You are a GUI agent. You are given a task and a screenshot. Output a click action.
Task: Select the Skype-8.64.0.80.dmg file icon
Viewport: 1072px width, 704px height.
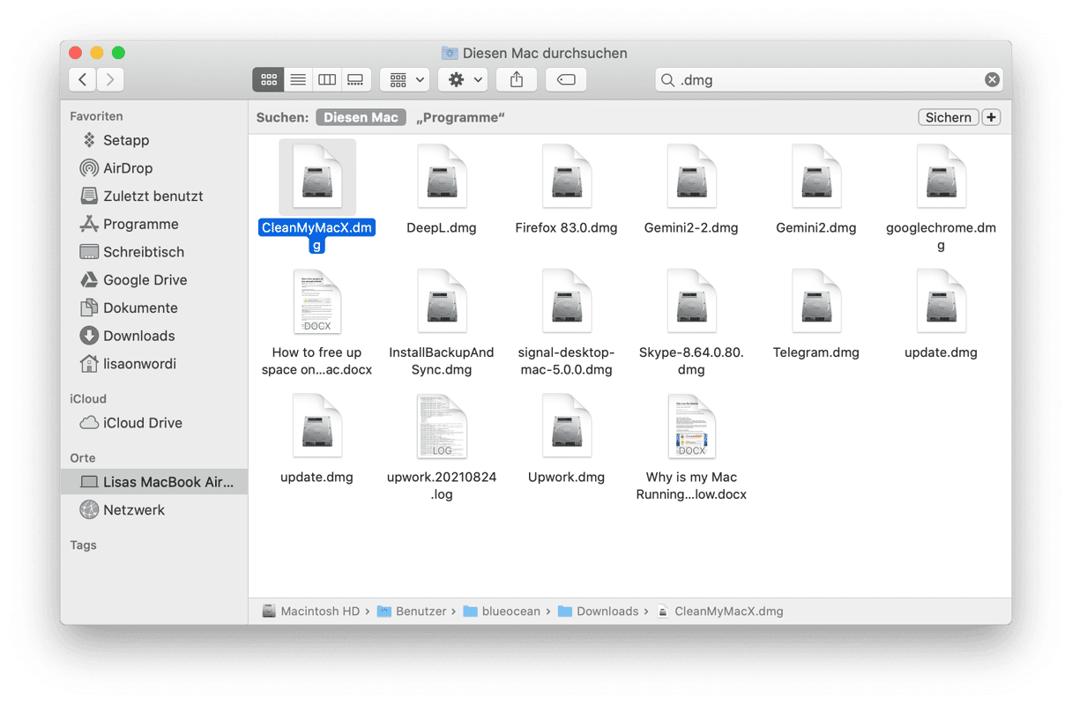point(691,302)
